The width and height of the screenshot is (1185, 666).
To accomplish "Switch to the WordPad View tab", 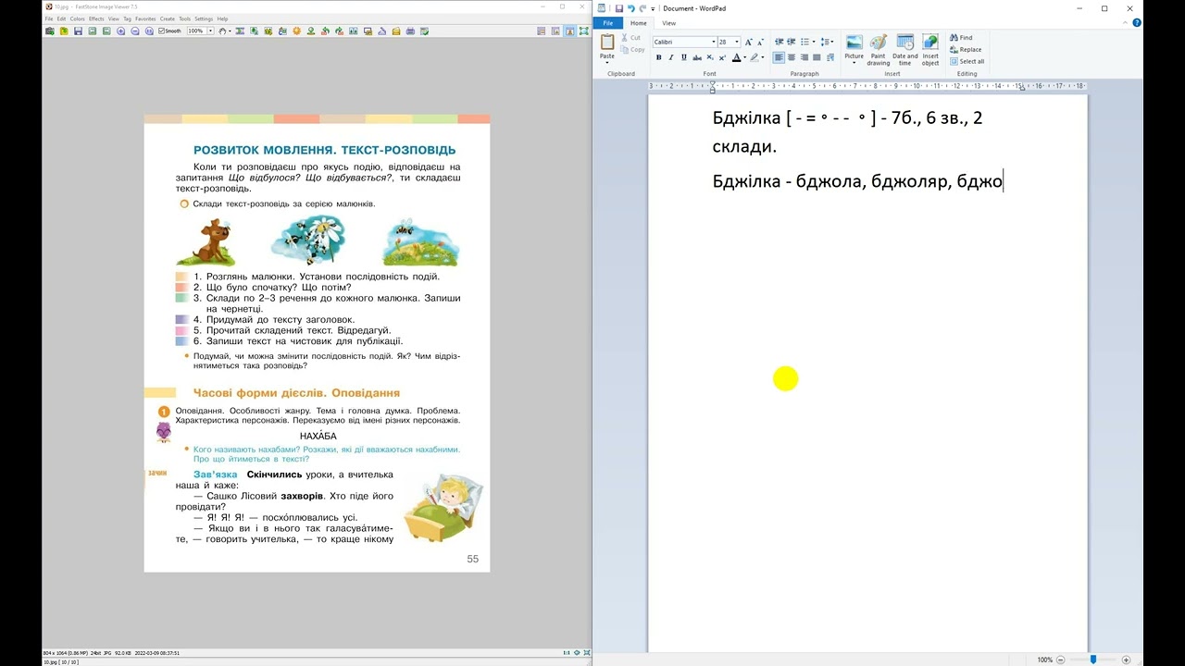I will (x=668, y=23).
